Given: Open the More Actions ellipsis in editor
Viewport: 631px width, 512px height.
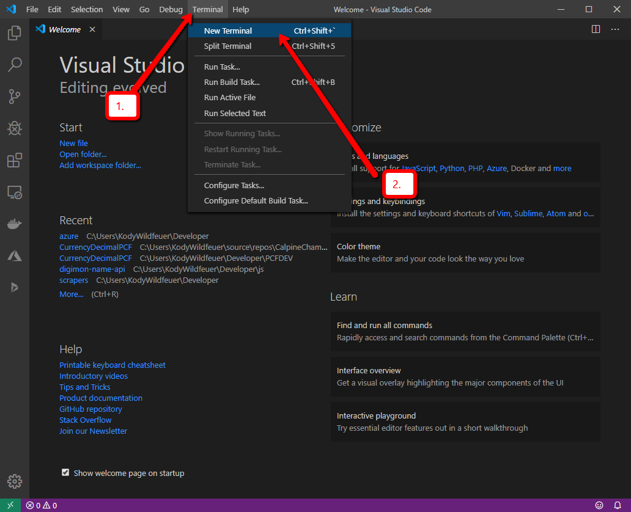Looking at the screenshot, I should tap(615, 29).
